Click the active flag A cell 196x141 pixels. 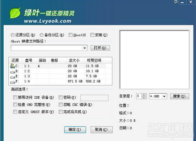pos(39,66)
